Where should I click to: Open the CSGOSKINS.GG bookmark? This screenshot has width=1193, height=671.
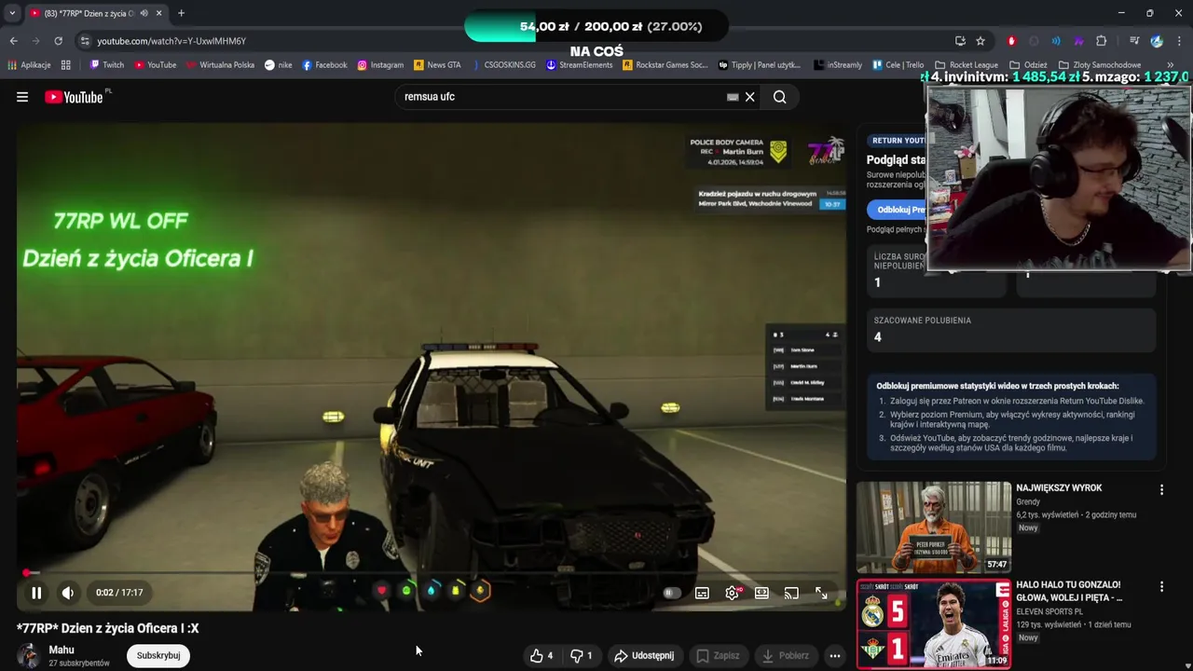click(503, 65)
